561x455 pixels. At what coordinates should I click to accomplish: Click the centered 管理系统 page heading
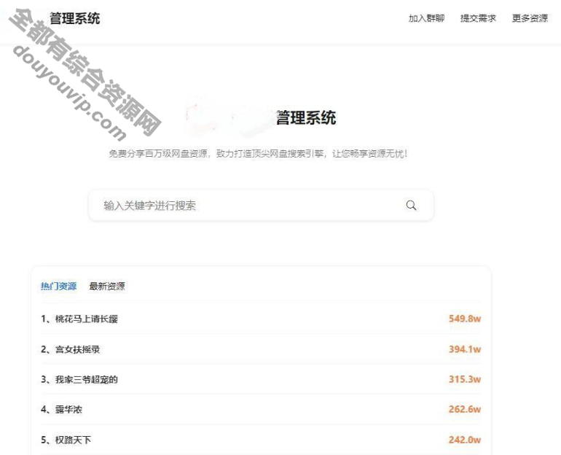coord(306,118)
